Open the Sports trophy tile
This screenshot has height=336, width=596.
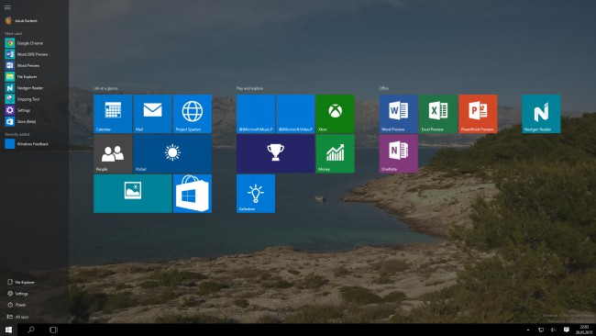coord(276,153)
